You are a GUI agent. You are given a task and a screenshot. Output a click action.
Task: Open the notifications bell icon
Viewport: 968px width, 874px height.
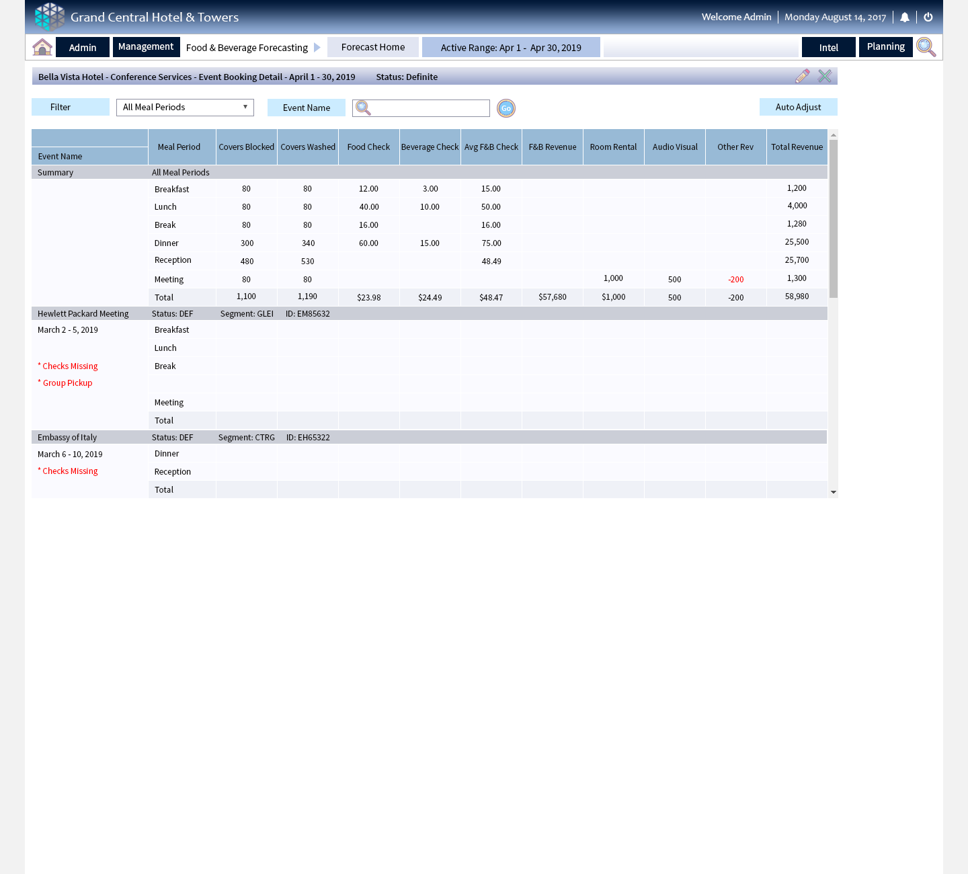pyautogui.click(x=905, y=17)
